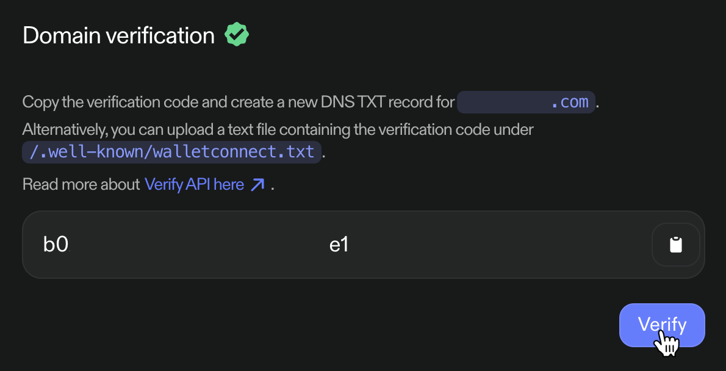Click the "e1" characters in the code

point(339,245)
